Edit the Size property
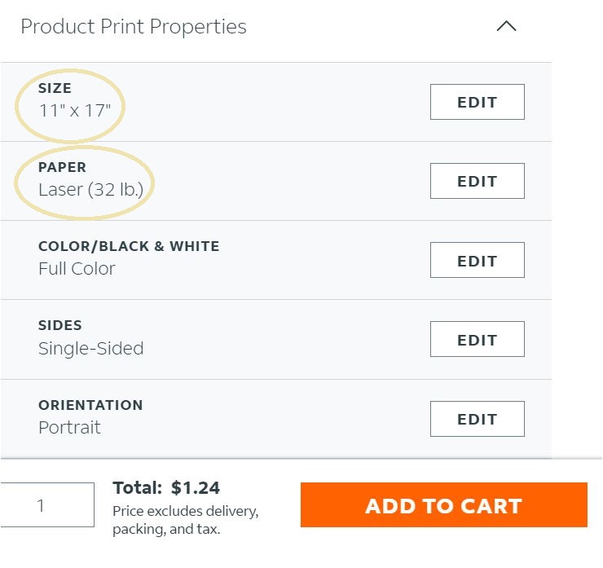 [477, 103]
